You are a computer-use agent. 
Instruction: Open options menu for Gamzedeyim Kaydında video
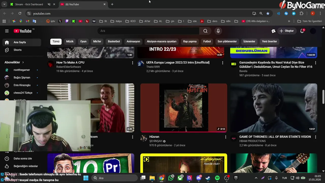pos(316,63)
